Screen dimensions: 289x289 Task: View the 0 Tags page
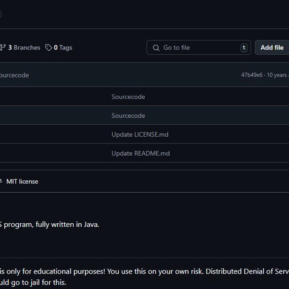[x=63, y=48]
